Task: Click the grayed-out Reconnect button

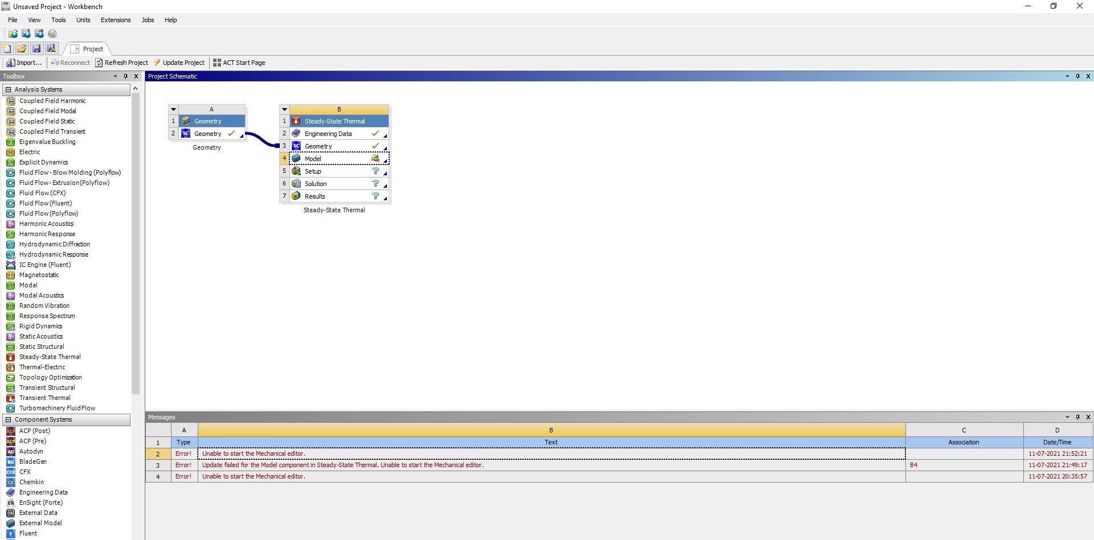Action: click(70, 63)
